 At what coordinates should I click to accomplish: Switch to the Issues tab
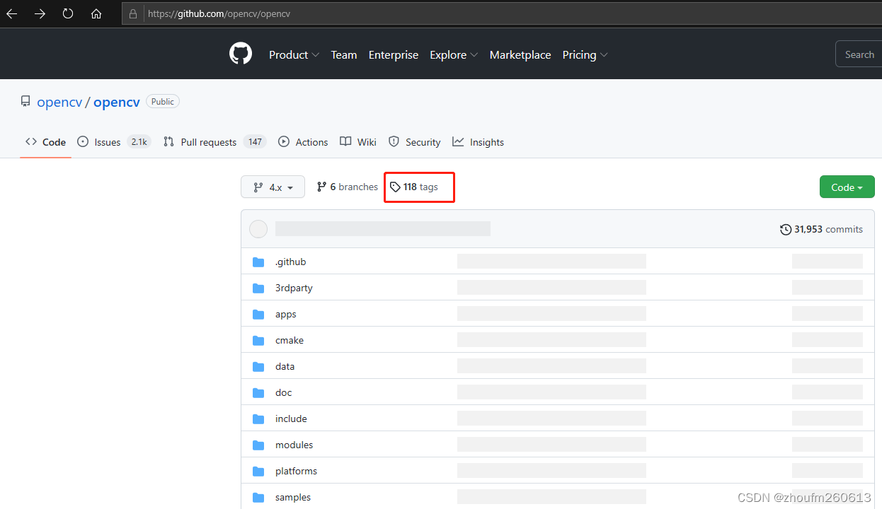tap(114, 142)
